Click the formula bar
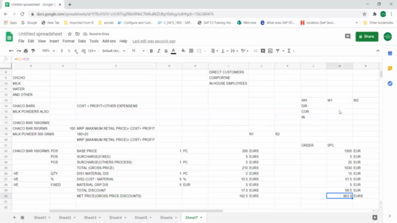Screen dimensions: 397x223 coord(197,59)
